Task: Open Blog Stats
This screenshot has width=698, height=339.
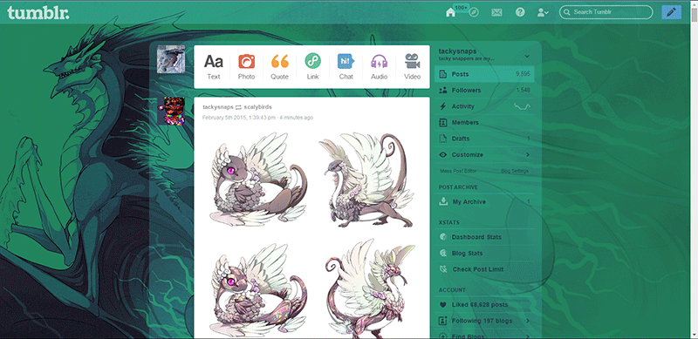Action: click(484, 253)
